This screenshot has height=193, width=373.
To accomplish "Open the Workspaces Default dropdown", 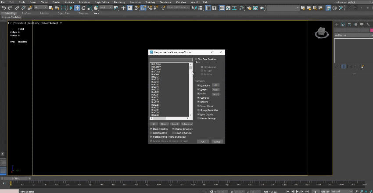I will click(x=359, y=2).
